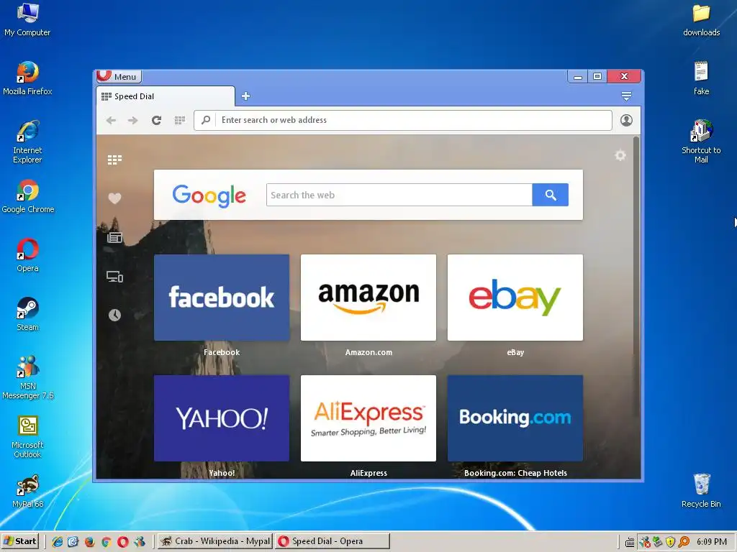Image resolution: width=737 pixels, height=552 pixels.
Task: Click the yellow security shield tray icon
Action: tap(670, 542)
